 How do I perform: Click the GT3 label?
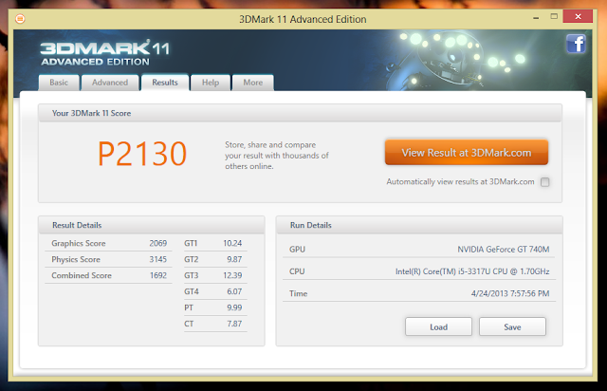(x=191, y=275)
